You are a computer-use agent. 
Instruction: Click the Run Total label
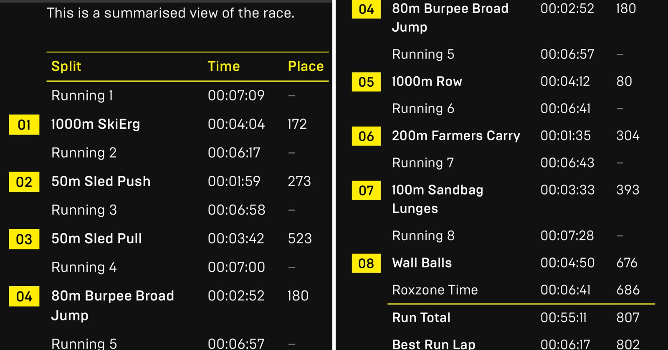click(x=421, y=317)
